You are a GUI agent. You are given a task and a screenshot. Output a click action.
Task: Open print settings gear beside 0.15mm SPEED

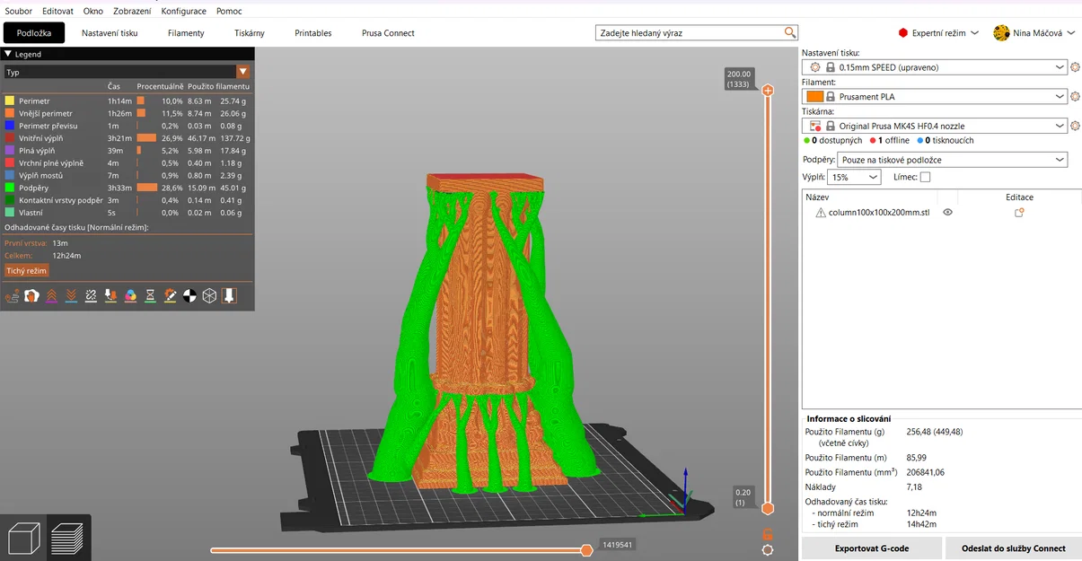tap(1074, 66)
